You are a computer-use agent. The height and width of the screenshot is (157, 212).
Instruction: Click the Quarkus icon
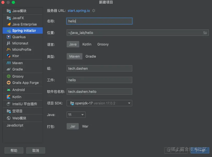(x=9, y=37)
